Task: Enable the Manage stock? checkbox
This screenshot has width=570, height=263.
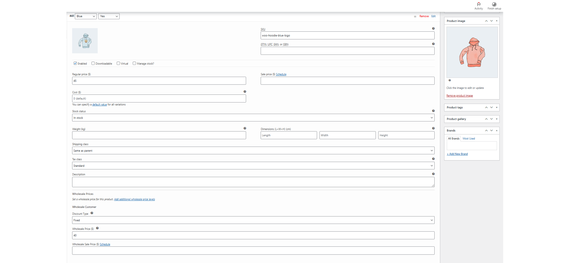Action: (134, 63)
